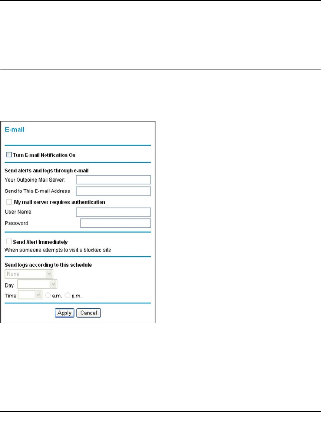Click the E-mail page heading
321x435 pixels.
click(x=14, y=130)
